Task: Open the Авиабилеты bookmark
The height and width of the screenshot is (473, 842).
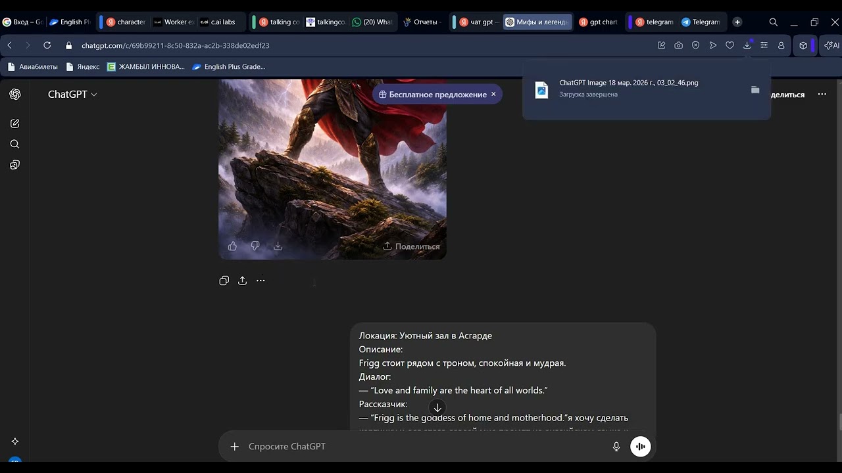Action: [32, 66]
